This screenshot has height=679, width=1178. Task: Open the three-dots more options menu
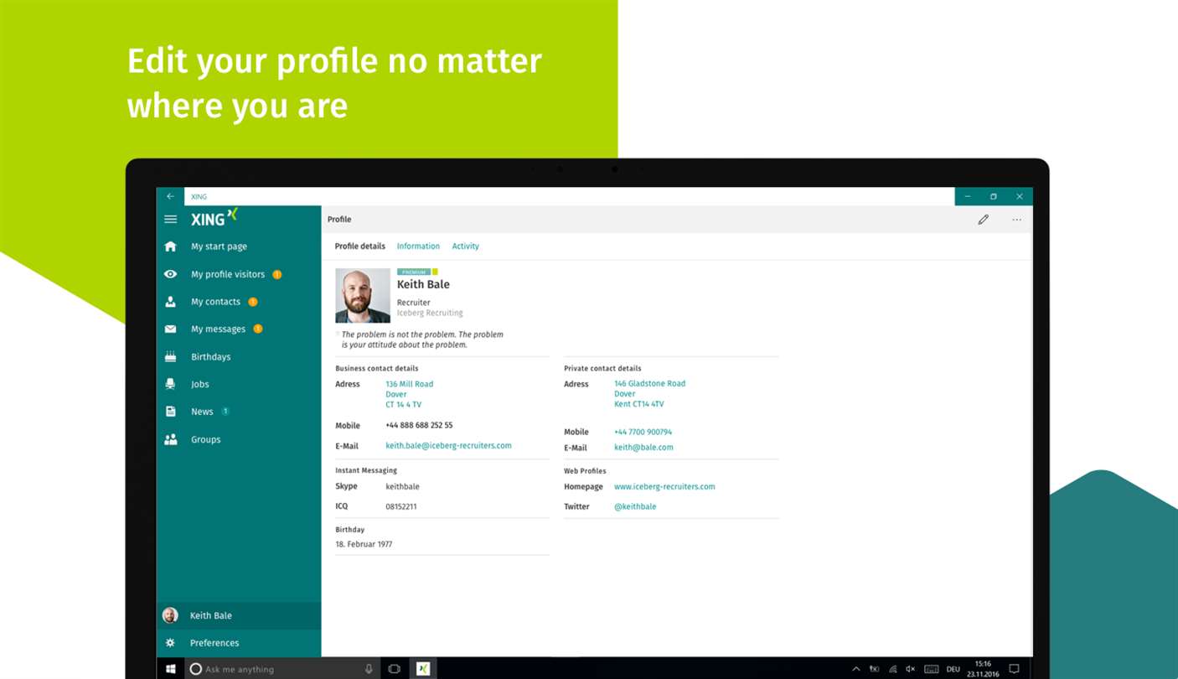(1016, 220)
